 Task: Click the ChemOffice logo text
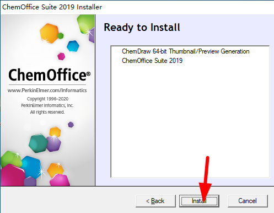(49, 75)
